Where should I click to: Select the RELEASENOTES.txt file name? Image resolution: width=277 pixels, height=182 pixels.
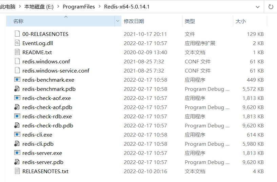pyautogui.click(x=45, y=171)
